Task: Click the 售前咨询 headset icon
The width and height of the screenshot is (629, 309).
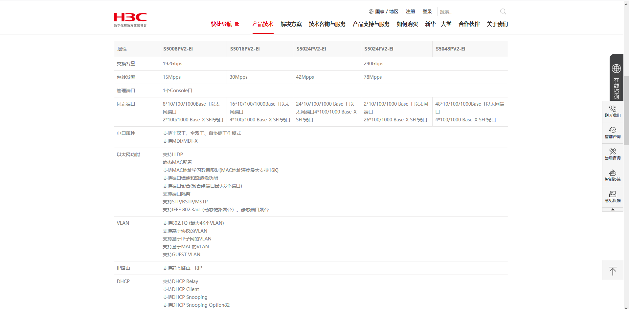Action: [613, 130]
